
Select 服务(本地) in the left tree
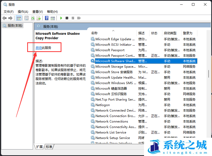point(15,26)
